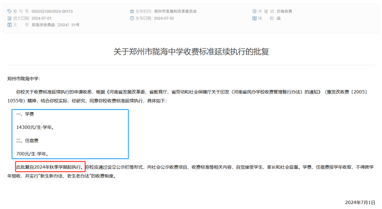Image resolution: width=382 pixels, height=209 pixels.
Task: Click the accommodation fee 700元/生·学年
Action: 33,154
